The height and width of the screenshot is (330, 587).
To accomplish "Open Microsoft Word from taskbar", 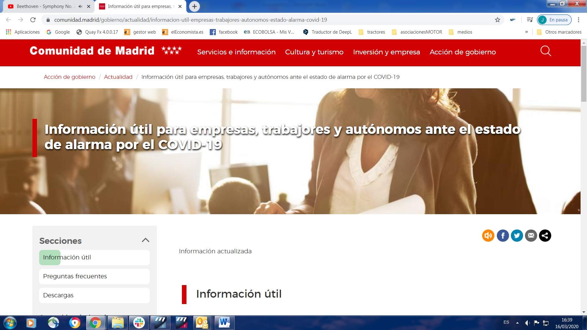I will click(224, 323).
